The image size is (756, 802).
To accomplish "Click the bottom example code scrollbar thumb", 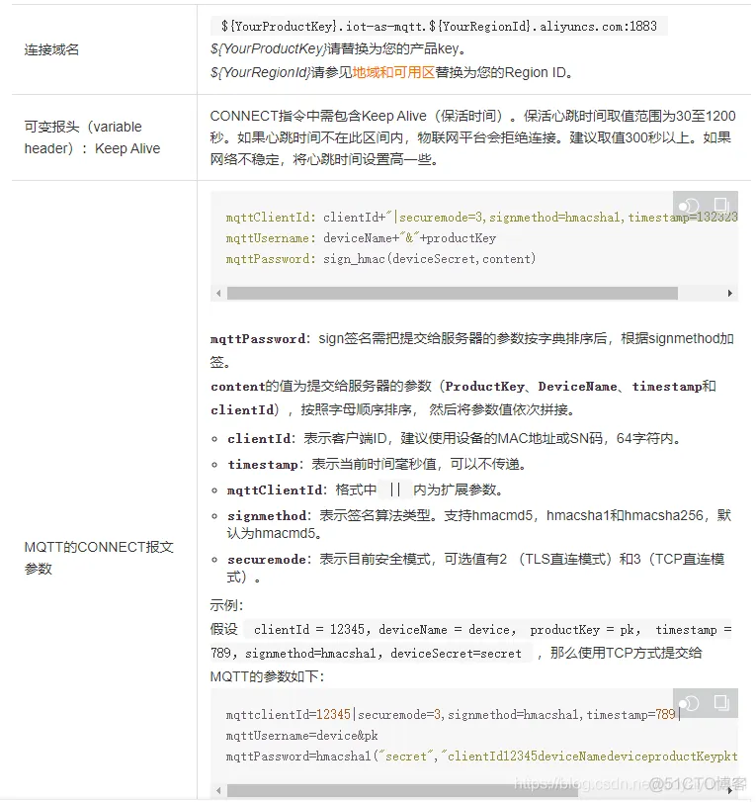I will [402, 791].
